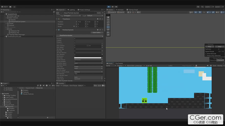Toggle the Play On Awake checkbox

pyautogui.click(x=75, y=70)
